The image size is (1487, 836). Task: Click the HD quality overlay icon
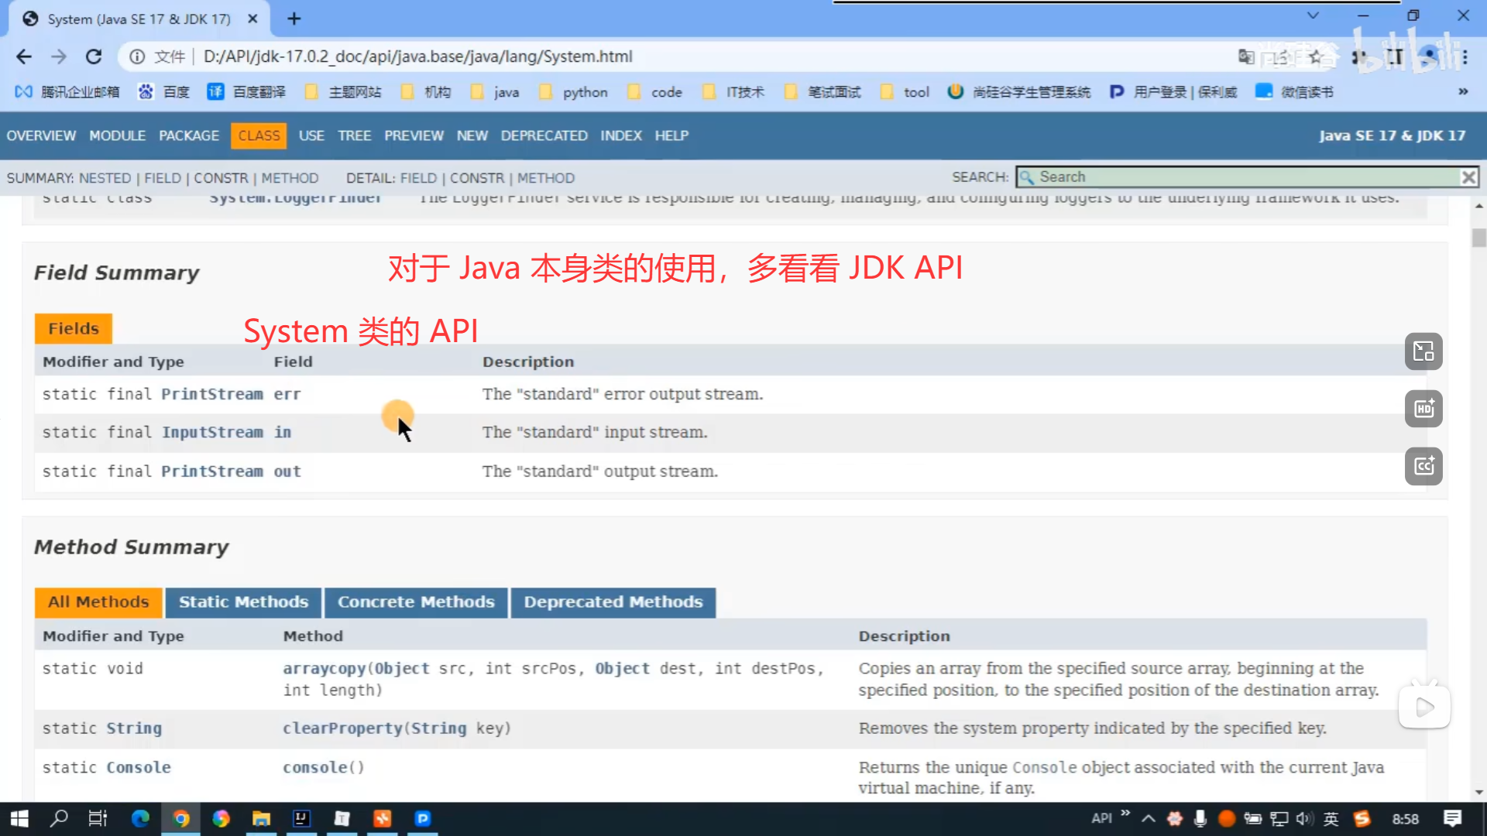(x=1423, y=409)
